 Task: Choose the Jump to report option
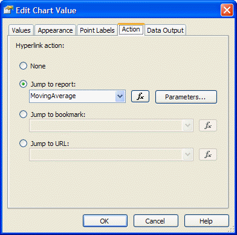pyautogui.click(x=23, y=84)
